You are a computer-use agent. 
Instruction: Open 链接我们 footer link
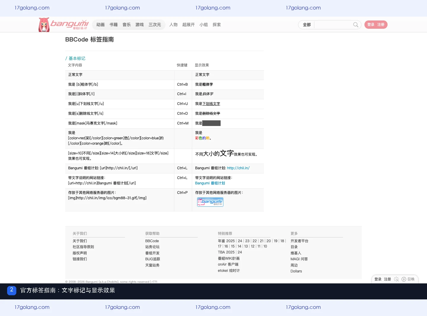[80, 259]
